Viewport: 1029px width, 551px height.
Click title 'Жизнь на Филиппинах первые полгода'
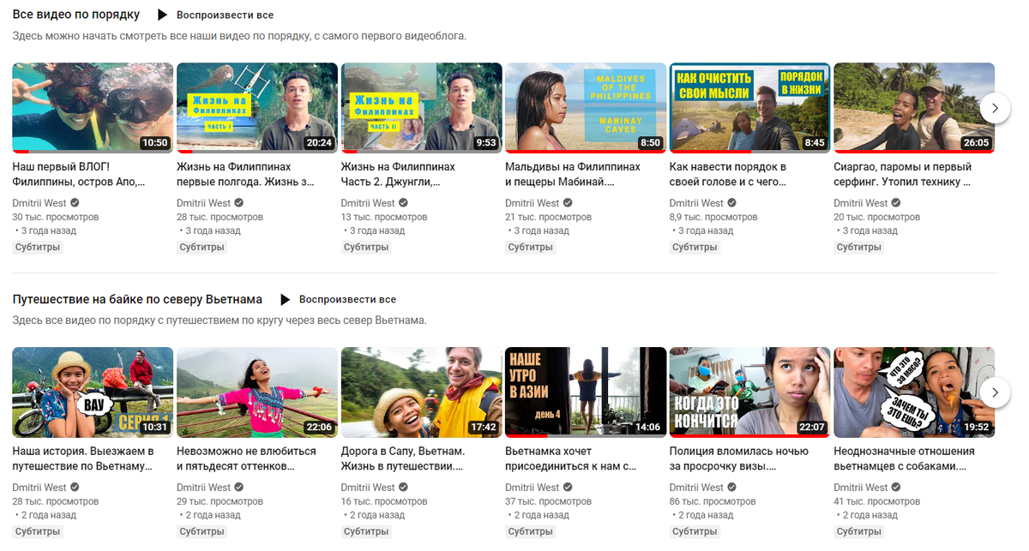(x=246, y=174)
